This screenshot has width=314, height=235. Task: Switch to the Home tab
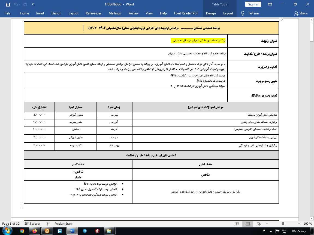[x=25, y=13]
